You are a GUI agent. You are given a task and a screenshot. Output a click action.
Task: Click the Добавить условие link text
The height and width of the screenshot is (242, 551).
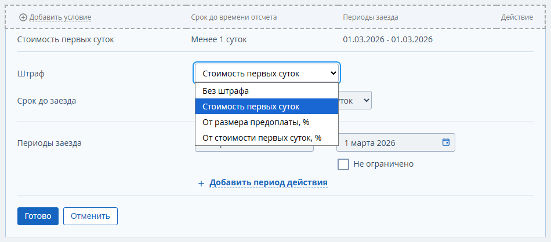point(60,17)
